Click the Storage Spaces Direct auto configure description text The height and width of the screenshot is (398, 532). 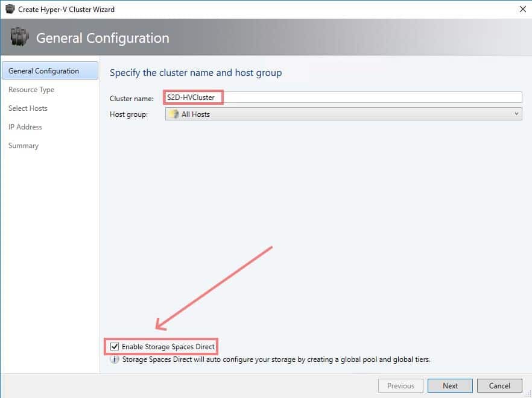pyautogui.click(x=276, y=359)
